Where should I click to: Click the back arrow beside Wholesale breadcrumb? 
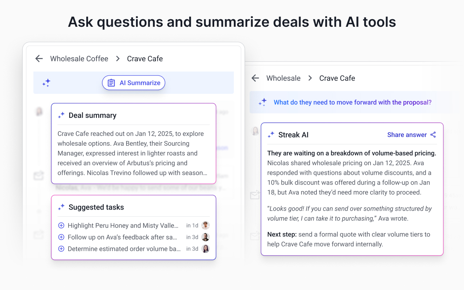tap(255, 78)
